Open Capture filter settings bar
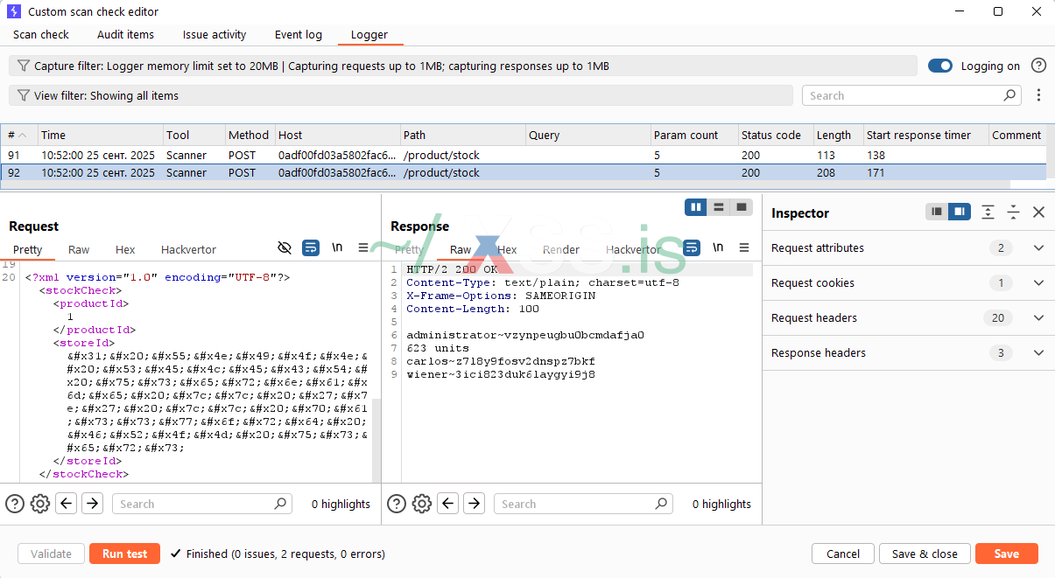1055x578 pixels. coord(463,66)
